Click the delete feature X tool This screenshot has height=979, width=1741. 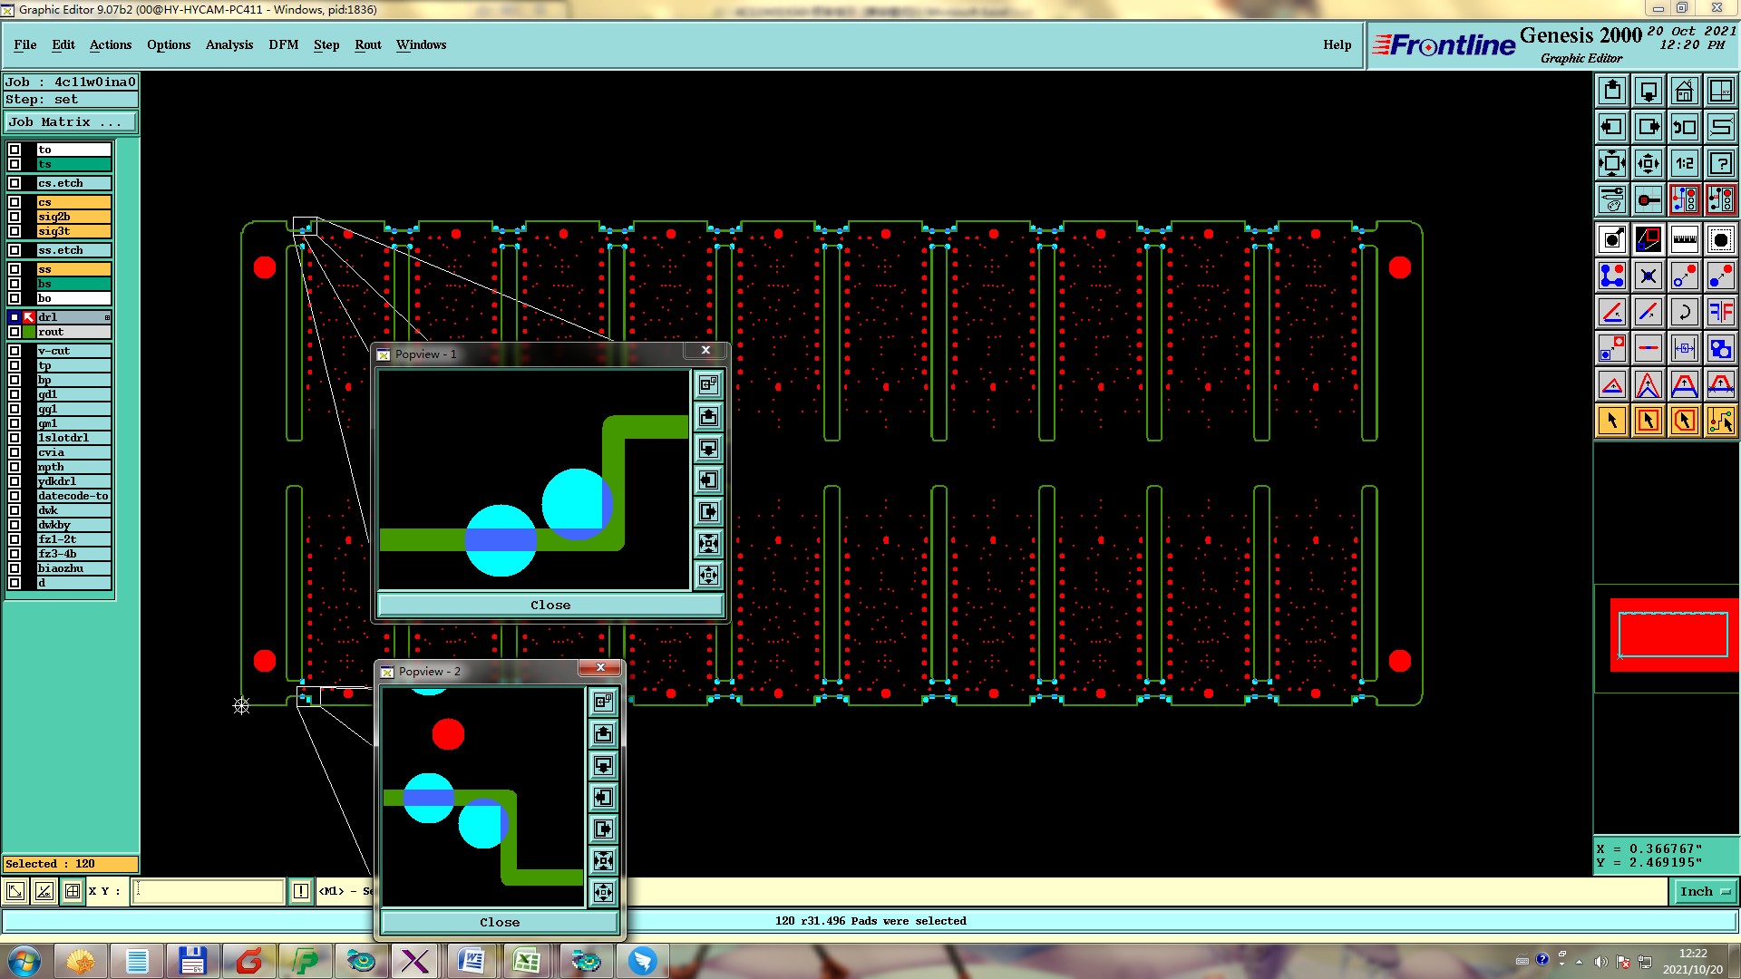(x=1648, y=276)
